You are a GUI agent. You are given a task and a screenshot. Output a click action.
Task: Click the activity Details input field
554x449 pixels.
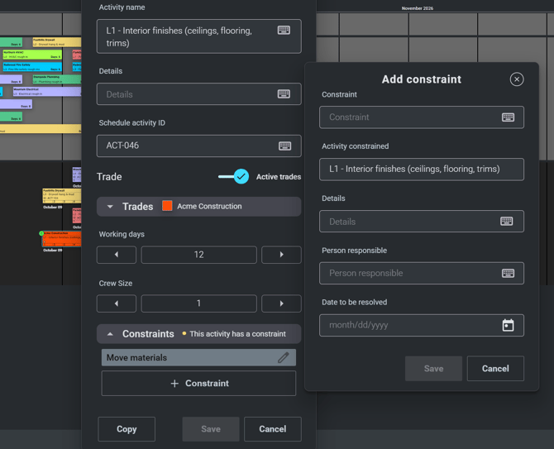(199, 94)
